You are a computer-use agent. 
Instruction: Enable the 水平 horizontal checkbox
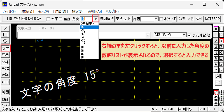coord(48,19)
